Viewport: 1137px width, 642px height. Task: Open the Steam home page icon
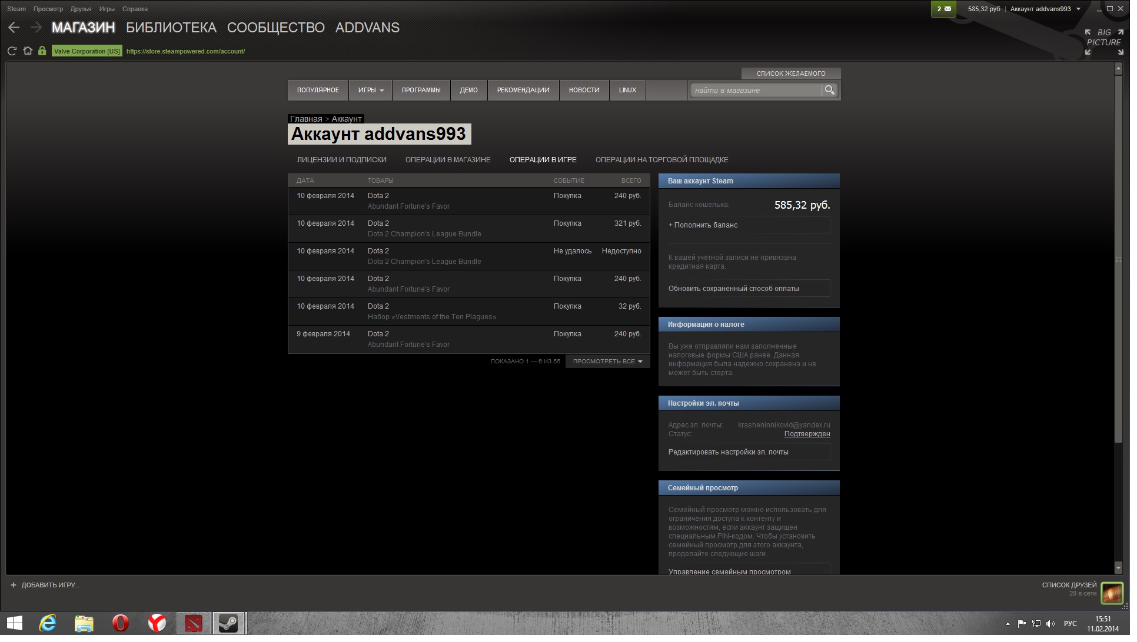click(x=28, y=51)
